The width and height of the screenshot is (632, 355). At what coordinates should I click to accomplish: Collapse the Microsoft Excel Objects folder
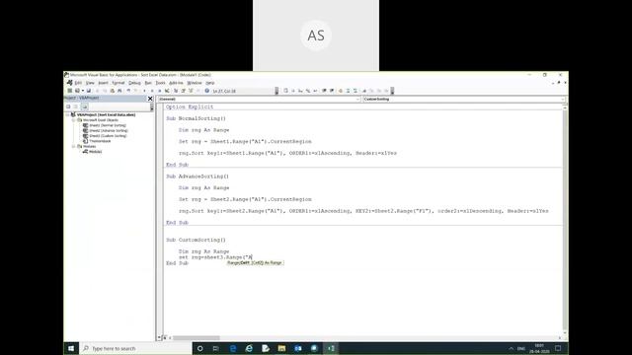click(74, 120)
